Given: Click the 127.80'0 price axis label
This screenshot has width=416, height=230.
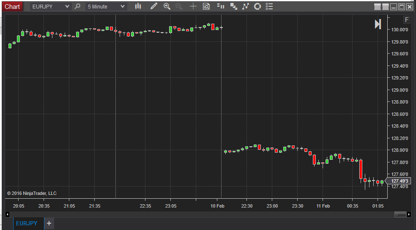Looking at the screenshot, I should click(x=400, y=162).
